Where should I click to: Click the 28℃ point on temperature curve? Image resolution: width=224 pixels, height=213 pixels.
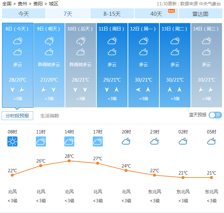click(69, 161)
